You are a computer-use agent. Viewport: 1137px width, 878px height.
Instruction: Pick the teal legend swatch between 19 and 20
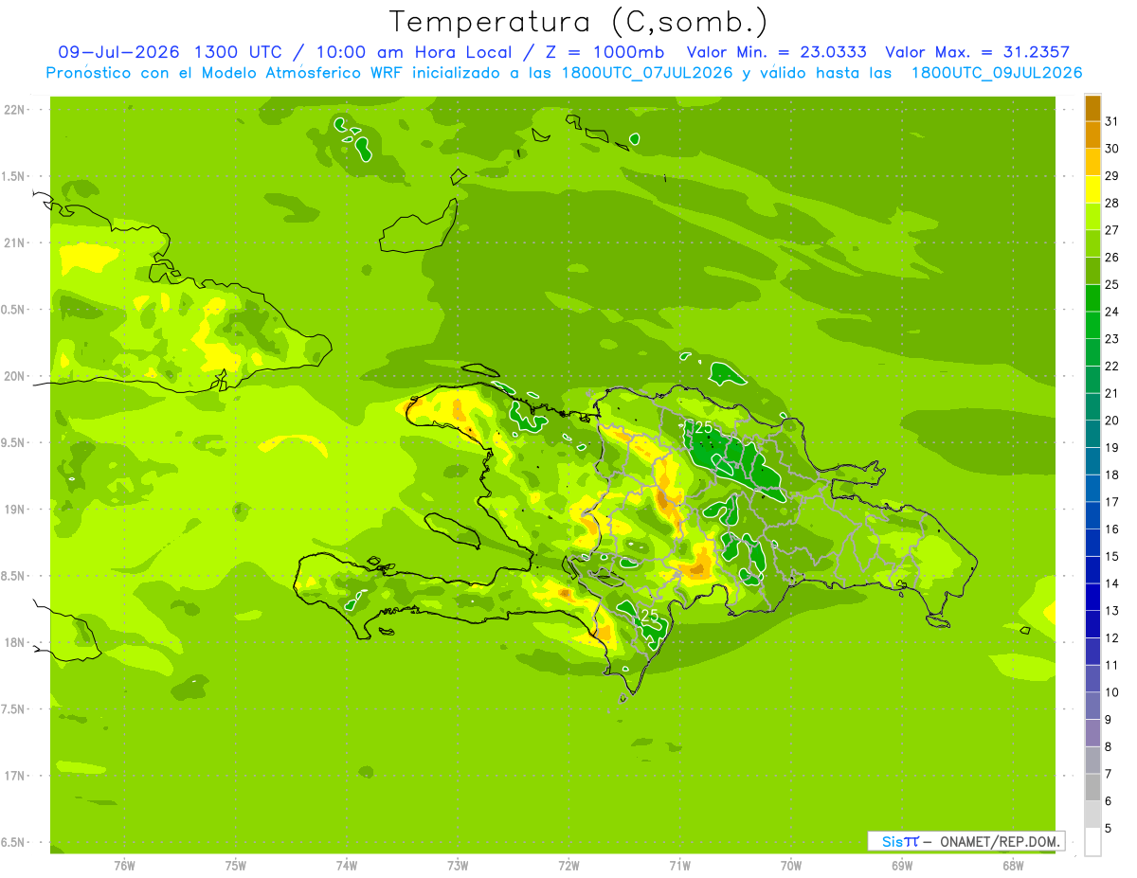[x=1092, y=434]
